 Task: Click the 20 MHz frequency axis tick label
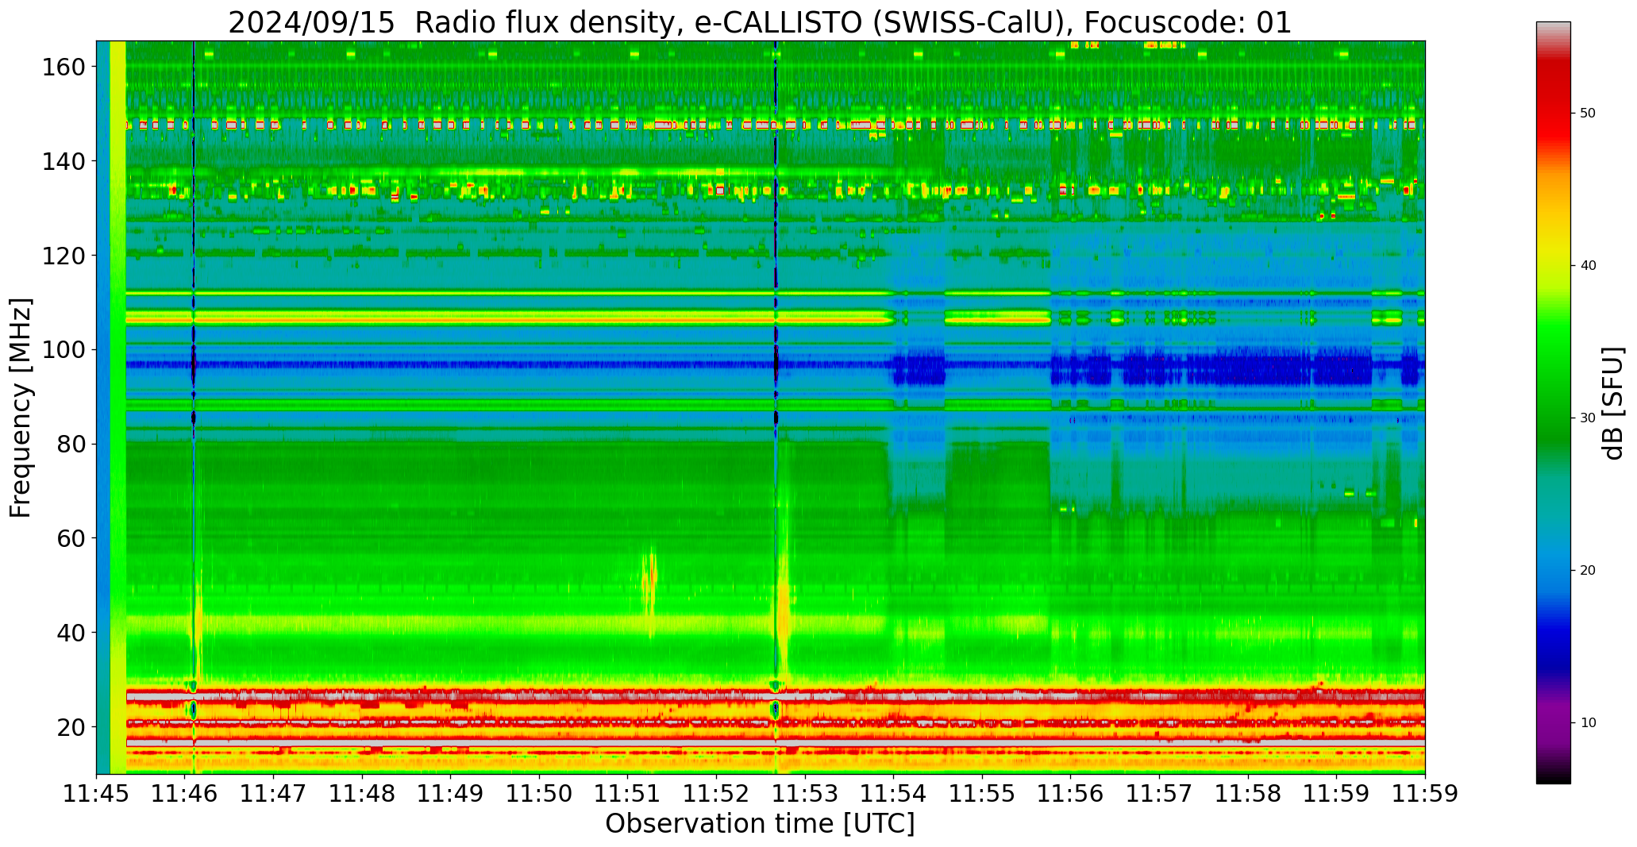pos(71,727)
